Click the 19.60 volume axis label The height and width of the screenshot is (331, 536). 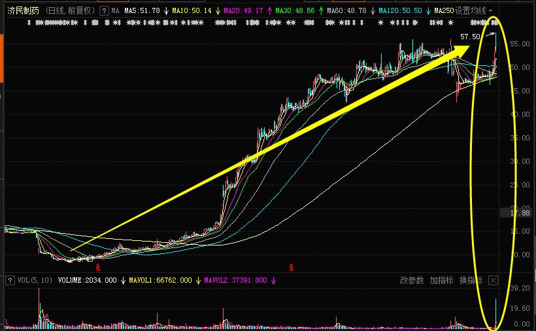520,308
